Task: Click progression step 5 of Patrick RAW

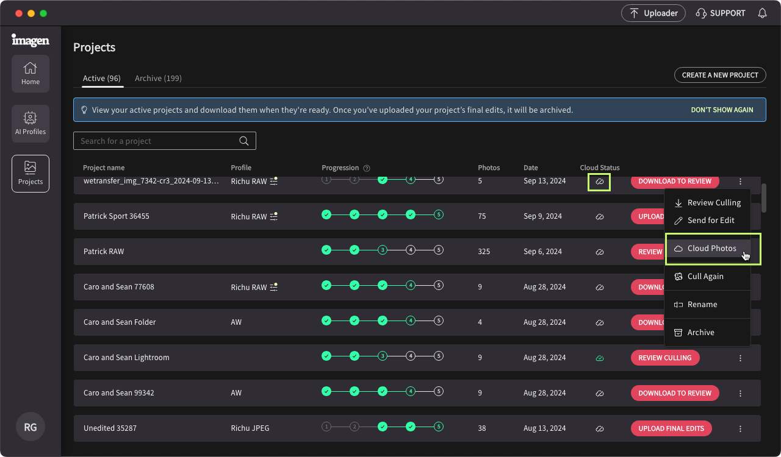Action: coord(439,250)
